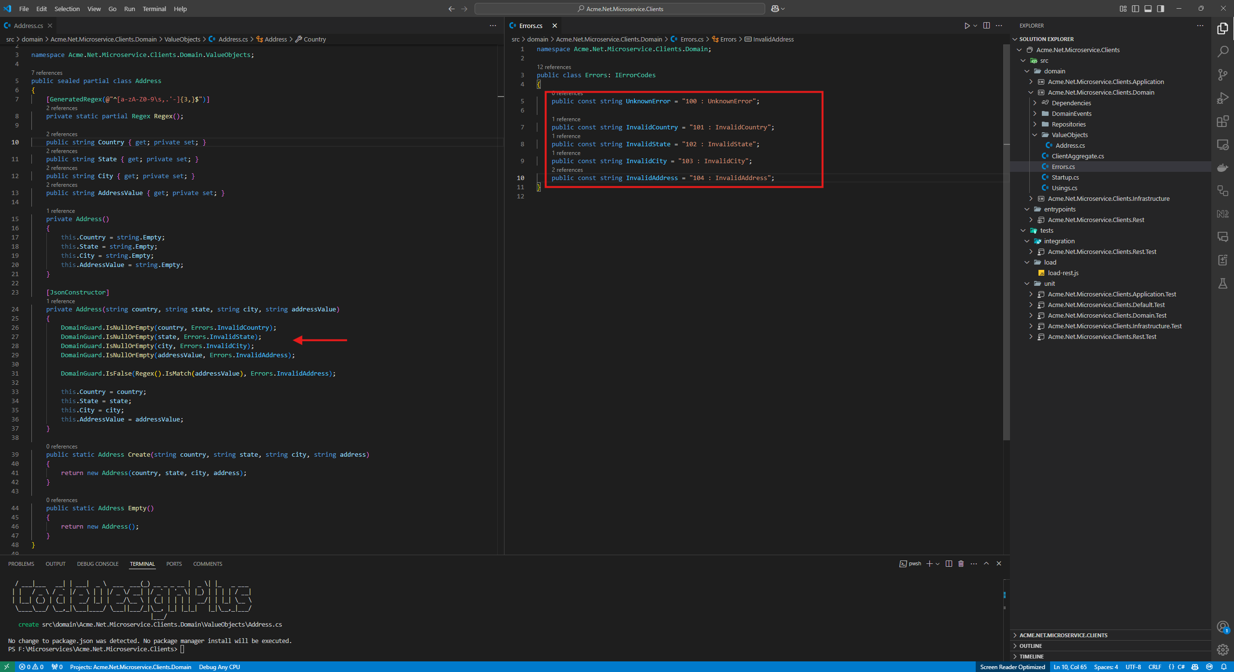Open the remote window indicator in status bar
Image resolution: width=1234 pixels, height=672 pixels.
[x=7, y=667]
